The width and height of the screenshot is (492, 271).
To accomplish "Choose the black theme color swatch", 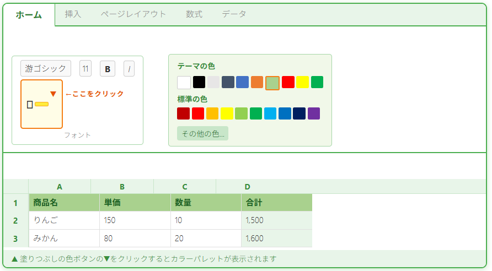I will [x=199, y=83].
